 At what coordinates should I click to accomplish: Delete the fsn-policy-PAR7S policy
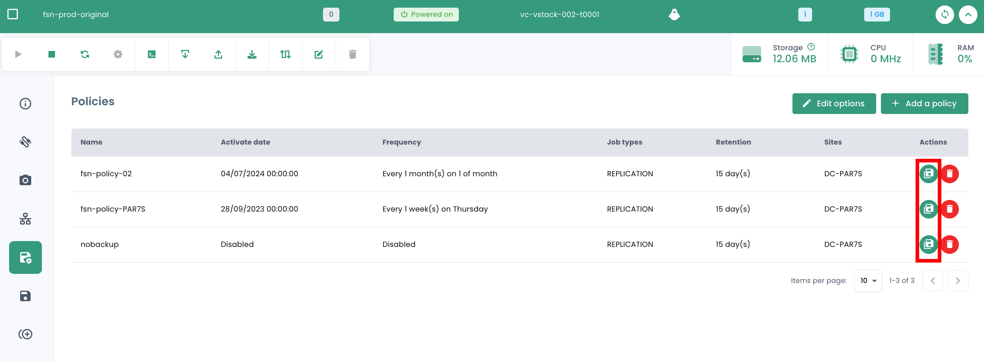tap(950, 209)
